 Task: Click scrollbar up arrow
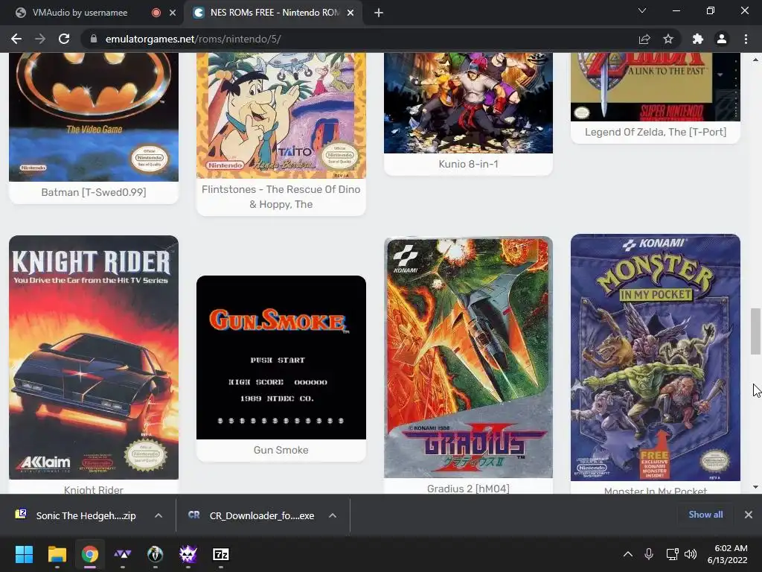click(755, 59)
